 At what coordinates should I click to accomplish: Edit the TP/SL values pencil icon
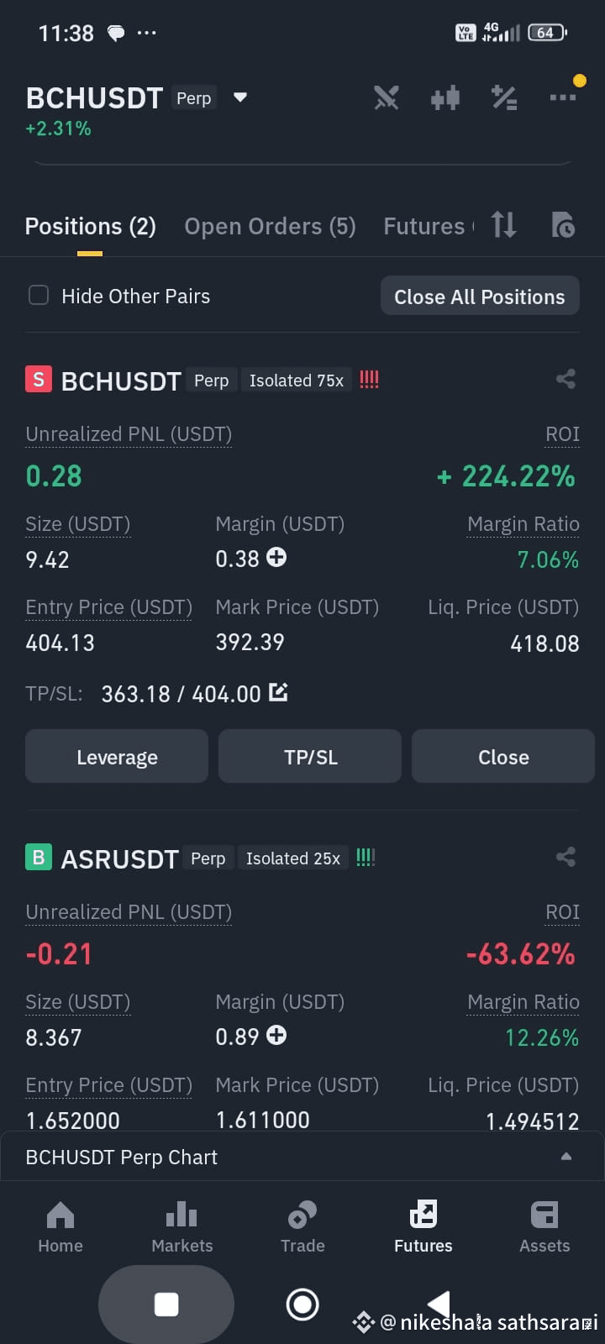coord(278,693)
